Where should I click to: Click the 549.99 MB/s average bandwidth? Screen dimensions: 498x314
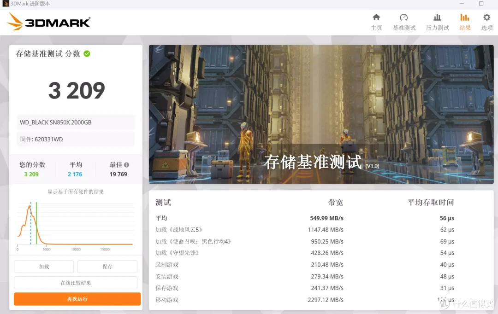pyautogui.click(x=327, y=218)
